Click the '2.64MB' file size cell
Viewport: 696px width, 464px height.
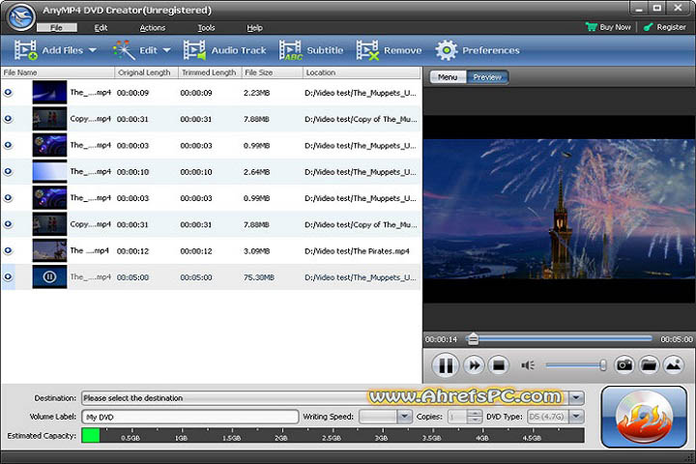pyautogui.click(x=256, y=172)
